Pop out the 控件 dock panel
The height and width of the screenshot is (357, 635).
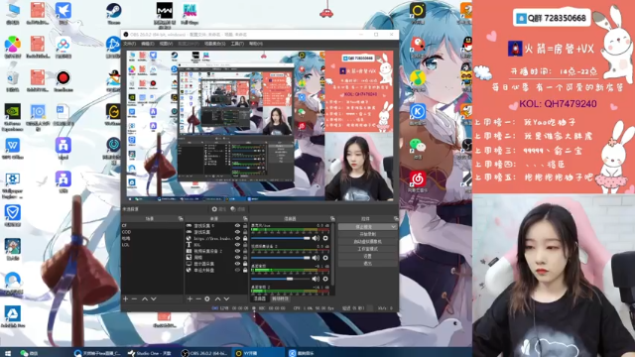pos(396,218)
